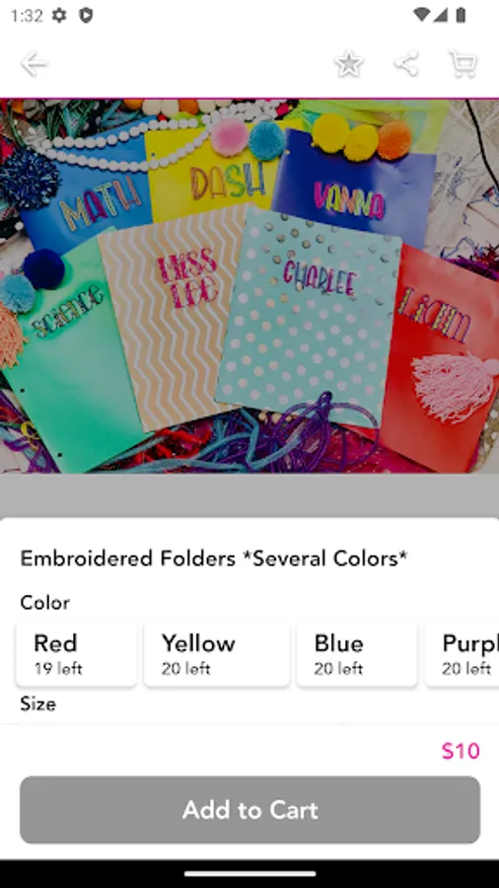Open the embroidered folders product photo

[249, 286]
